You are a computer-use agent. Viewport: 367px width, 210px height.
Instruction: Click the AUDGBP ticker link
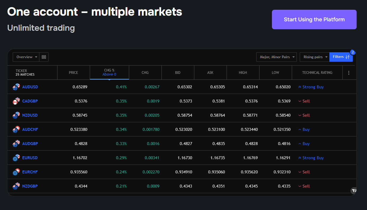[x=30, y=144]
